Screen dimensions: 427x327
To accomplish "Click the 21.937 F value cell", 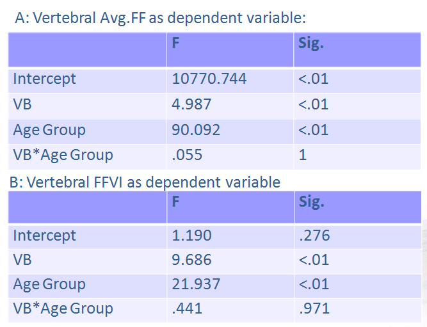I will tap(196, 284).
